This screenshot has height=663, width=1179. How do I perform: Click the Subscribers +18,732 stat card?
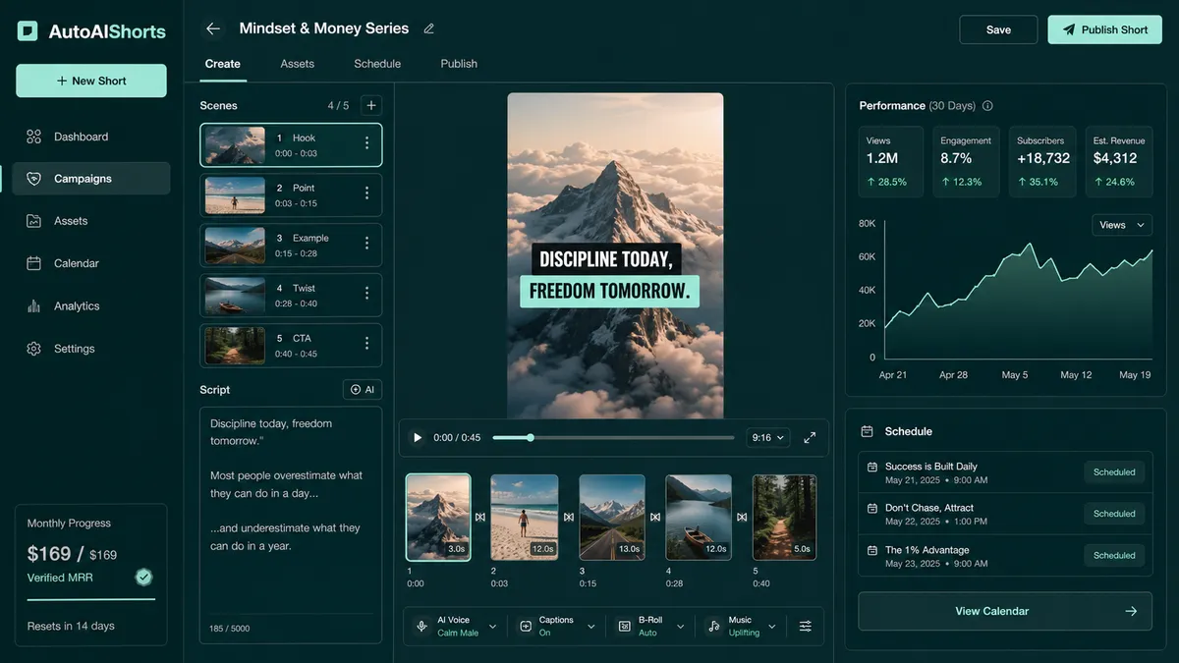click(1042, 161)
